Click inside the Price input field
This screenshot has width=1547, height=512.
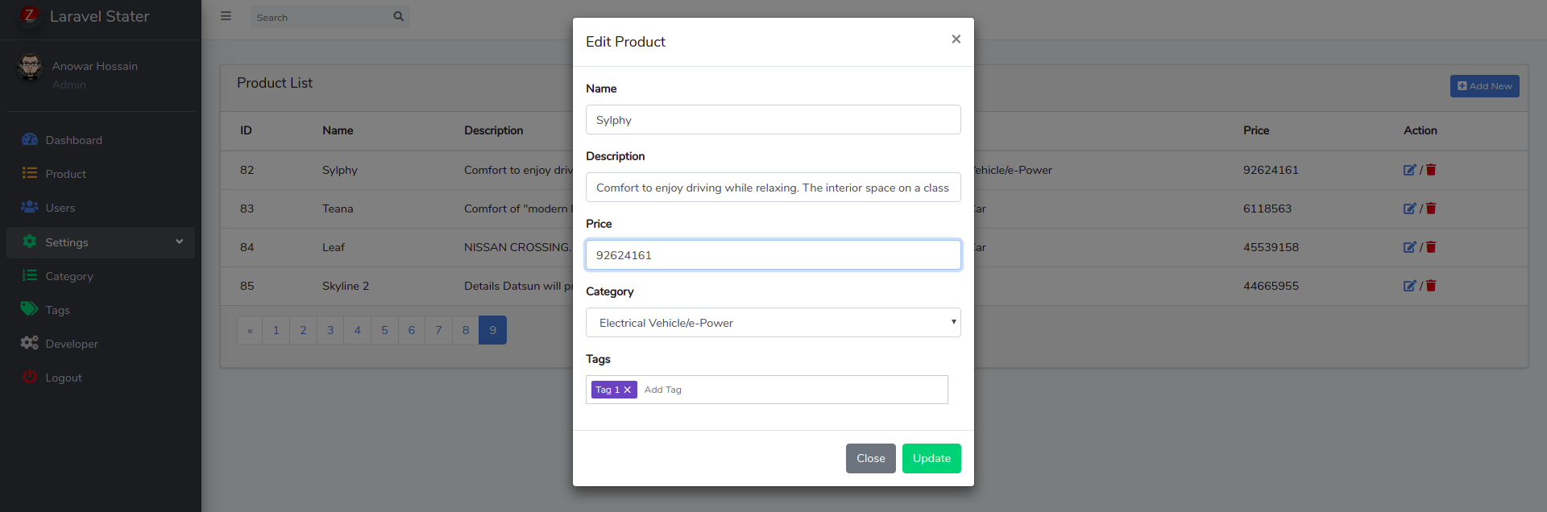[x=772, y=254]
